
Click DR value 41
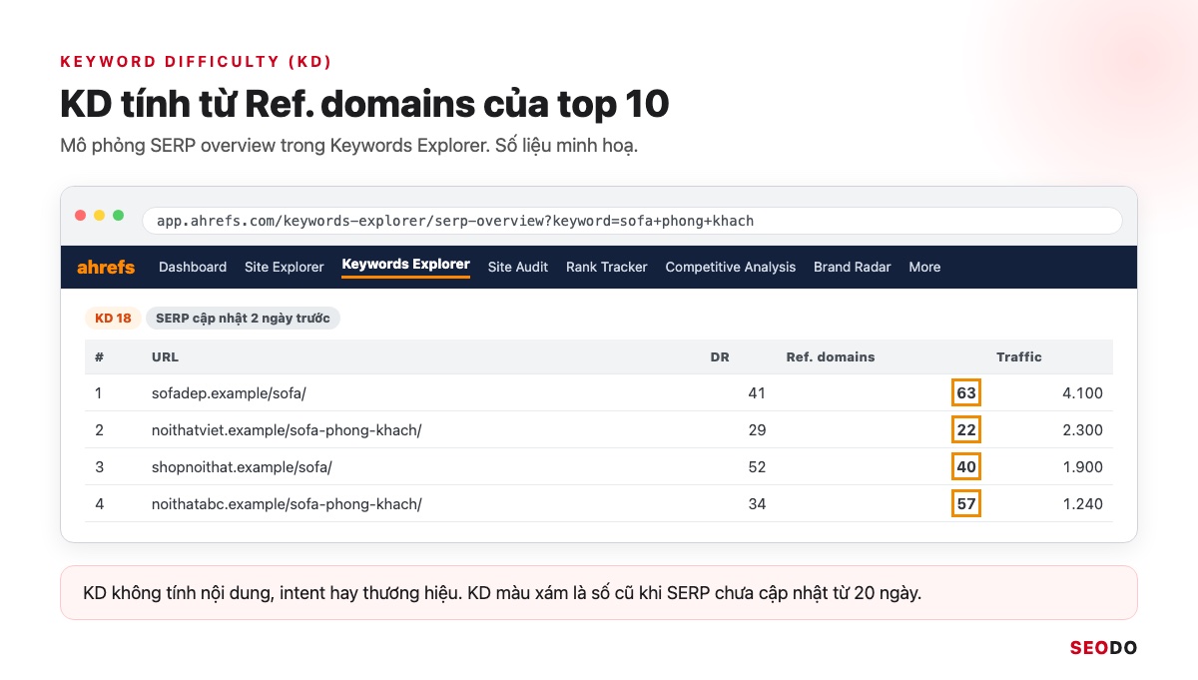[x=757, y=393]
